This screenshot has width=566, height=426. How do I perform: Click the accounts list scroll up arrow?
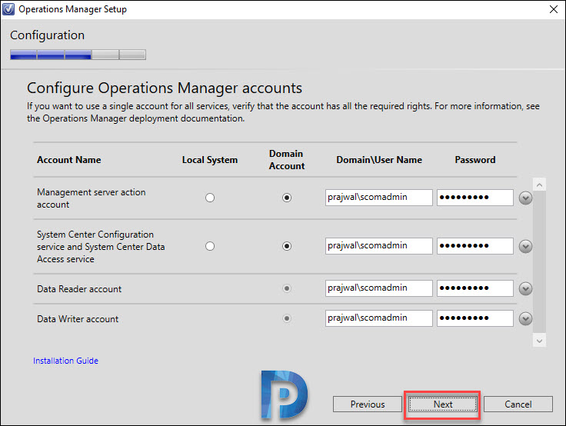click(539, 185)
